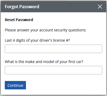Proceed by clicking the blue Continue button
Image resolution: width=107 pixels, height=96 pixels.
point(15,85)
